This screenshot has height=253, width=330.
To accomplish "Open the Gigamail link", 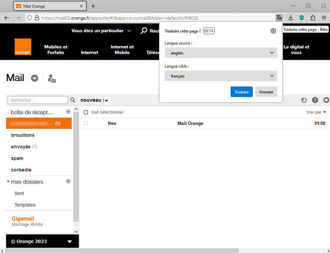I will point(23,219).
